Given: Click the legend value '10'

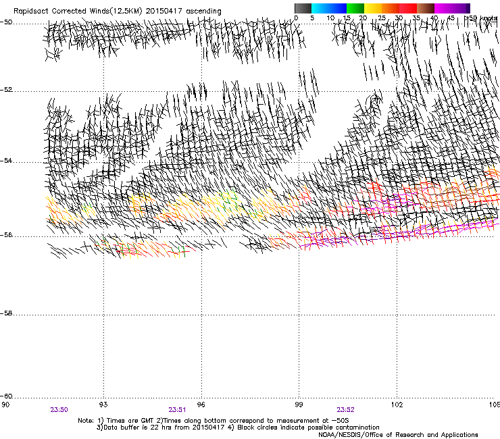Looking at the screenshot, I should point(330,18).
